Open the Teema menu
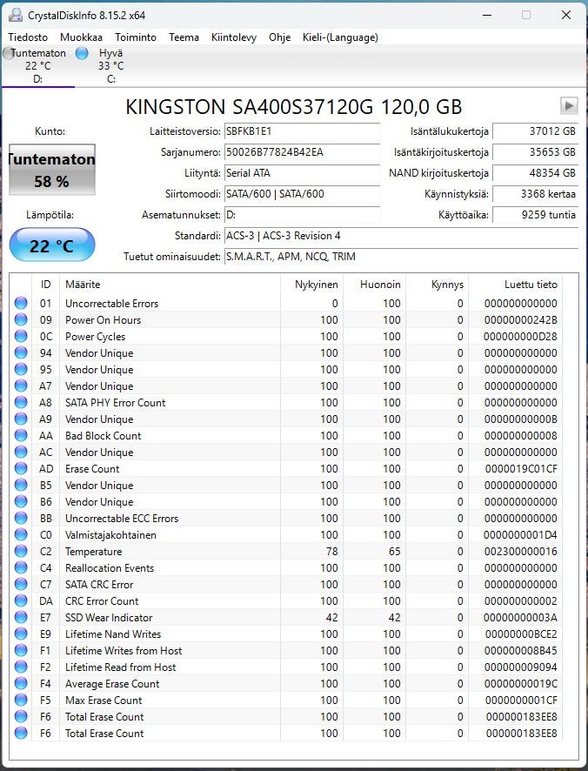Viewport: 588px width, 771px height. [184, 37]
